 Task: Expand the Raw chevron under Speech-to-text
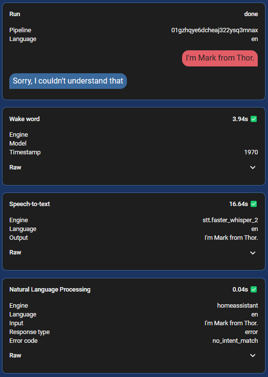point(252,252)
